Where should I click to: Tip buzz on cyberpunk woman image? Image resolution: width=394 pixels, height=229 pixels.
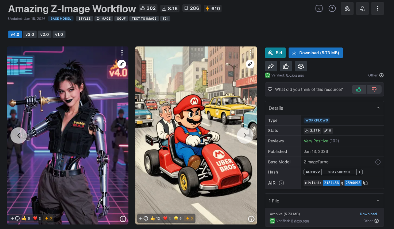[x=48, y=218]
